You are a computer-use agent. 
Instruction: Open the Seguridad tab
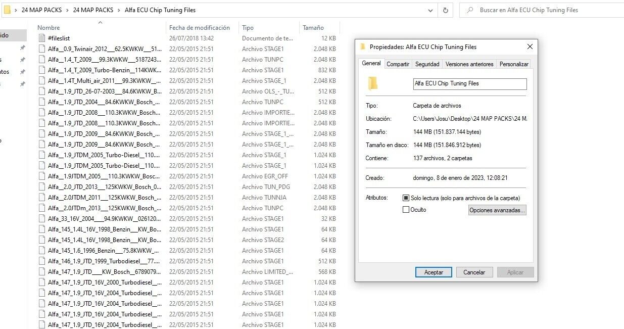(427, 64)
